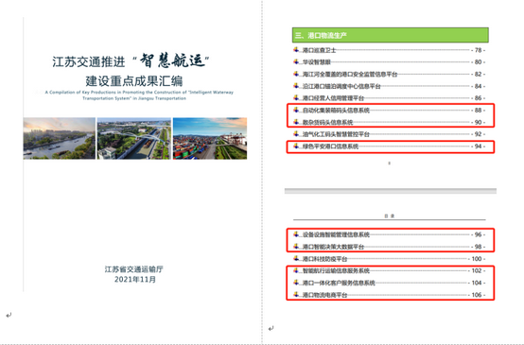The height and width of the screenshot is (345, 524).
Task: Click the 江苏省交通运输厅 publisher text
Action: click(134, 269)
